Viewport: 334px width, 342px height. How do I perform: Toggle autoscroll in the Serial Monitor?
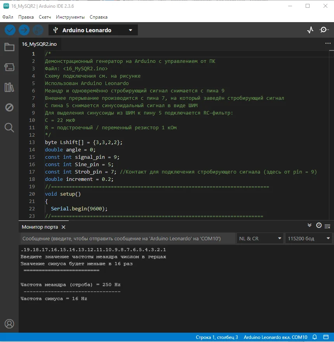pos(310,225)
